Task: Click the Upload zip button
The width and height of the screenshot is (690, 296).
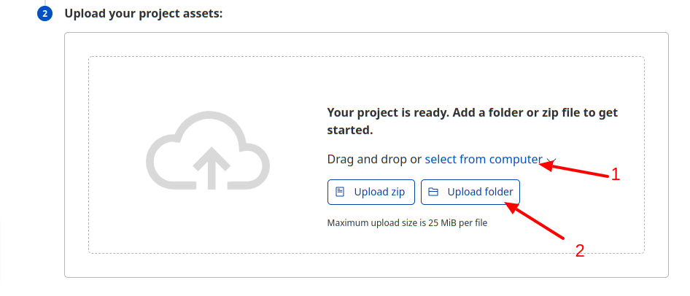Action: click(371, 192)
